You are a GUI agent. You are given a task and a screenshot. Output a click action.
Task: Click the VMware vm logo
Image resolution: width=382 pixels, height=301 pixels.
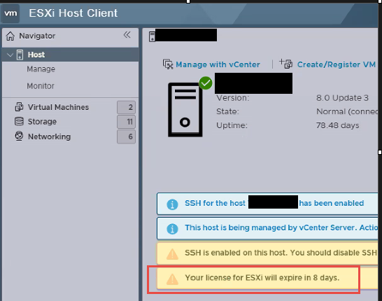click(10, 13)
